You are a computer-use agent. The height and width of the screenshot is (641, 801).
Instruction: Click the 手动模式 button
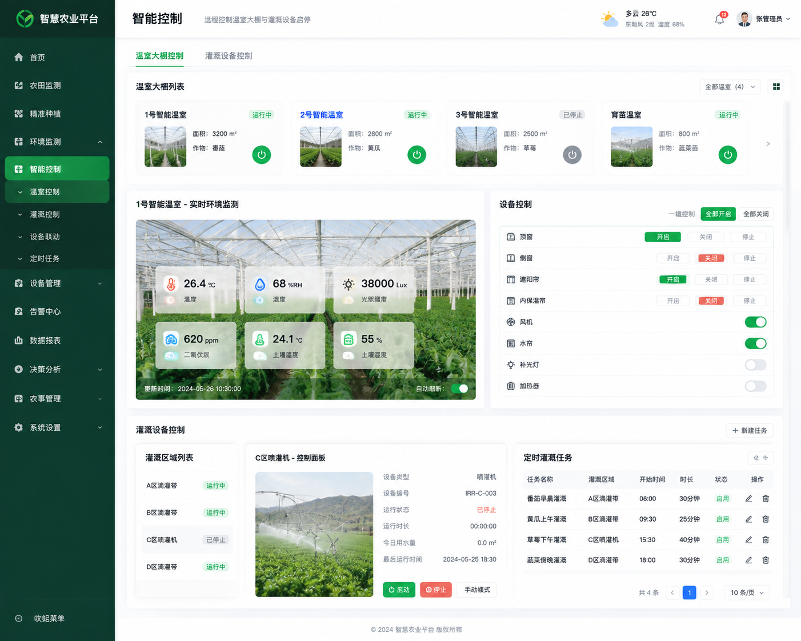coord(477,590)
